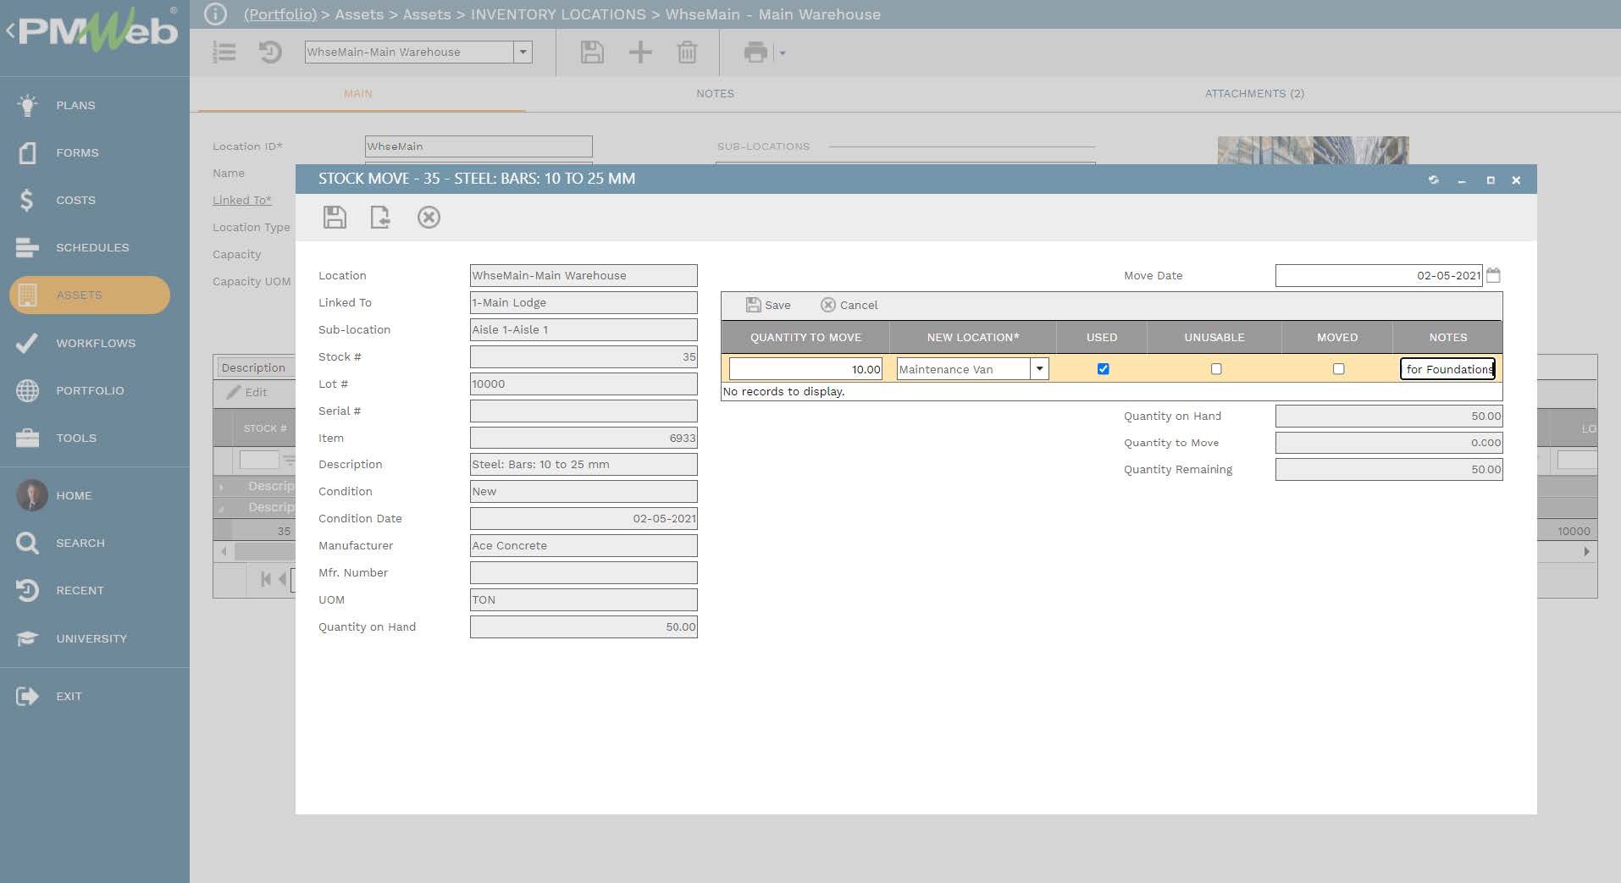Switch to the Notes tab
The width and height of the screenshot is (1621, 883).
click(x=715, y=94)
